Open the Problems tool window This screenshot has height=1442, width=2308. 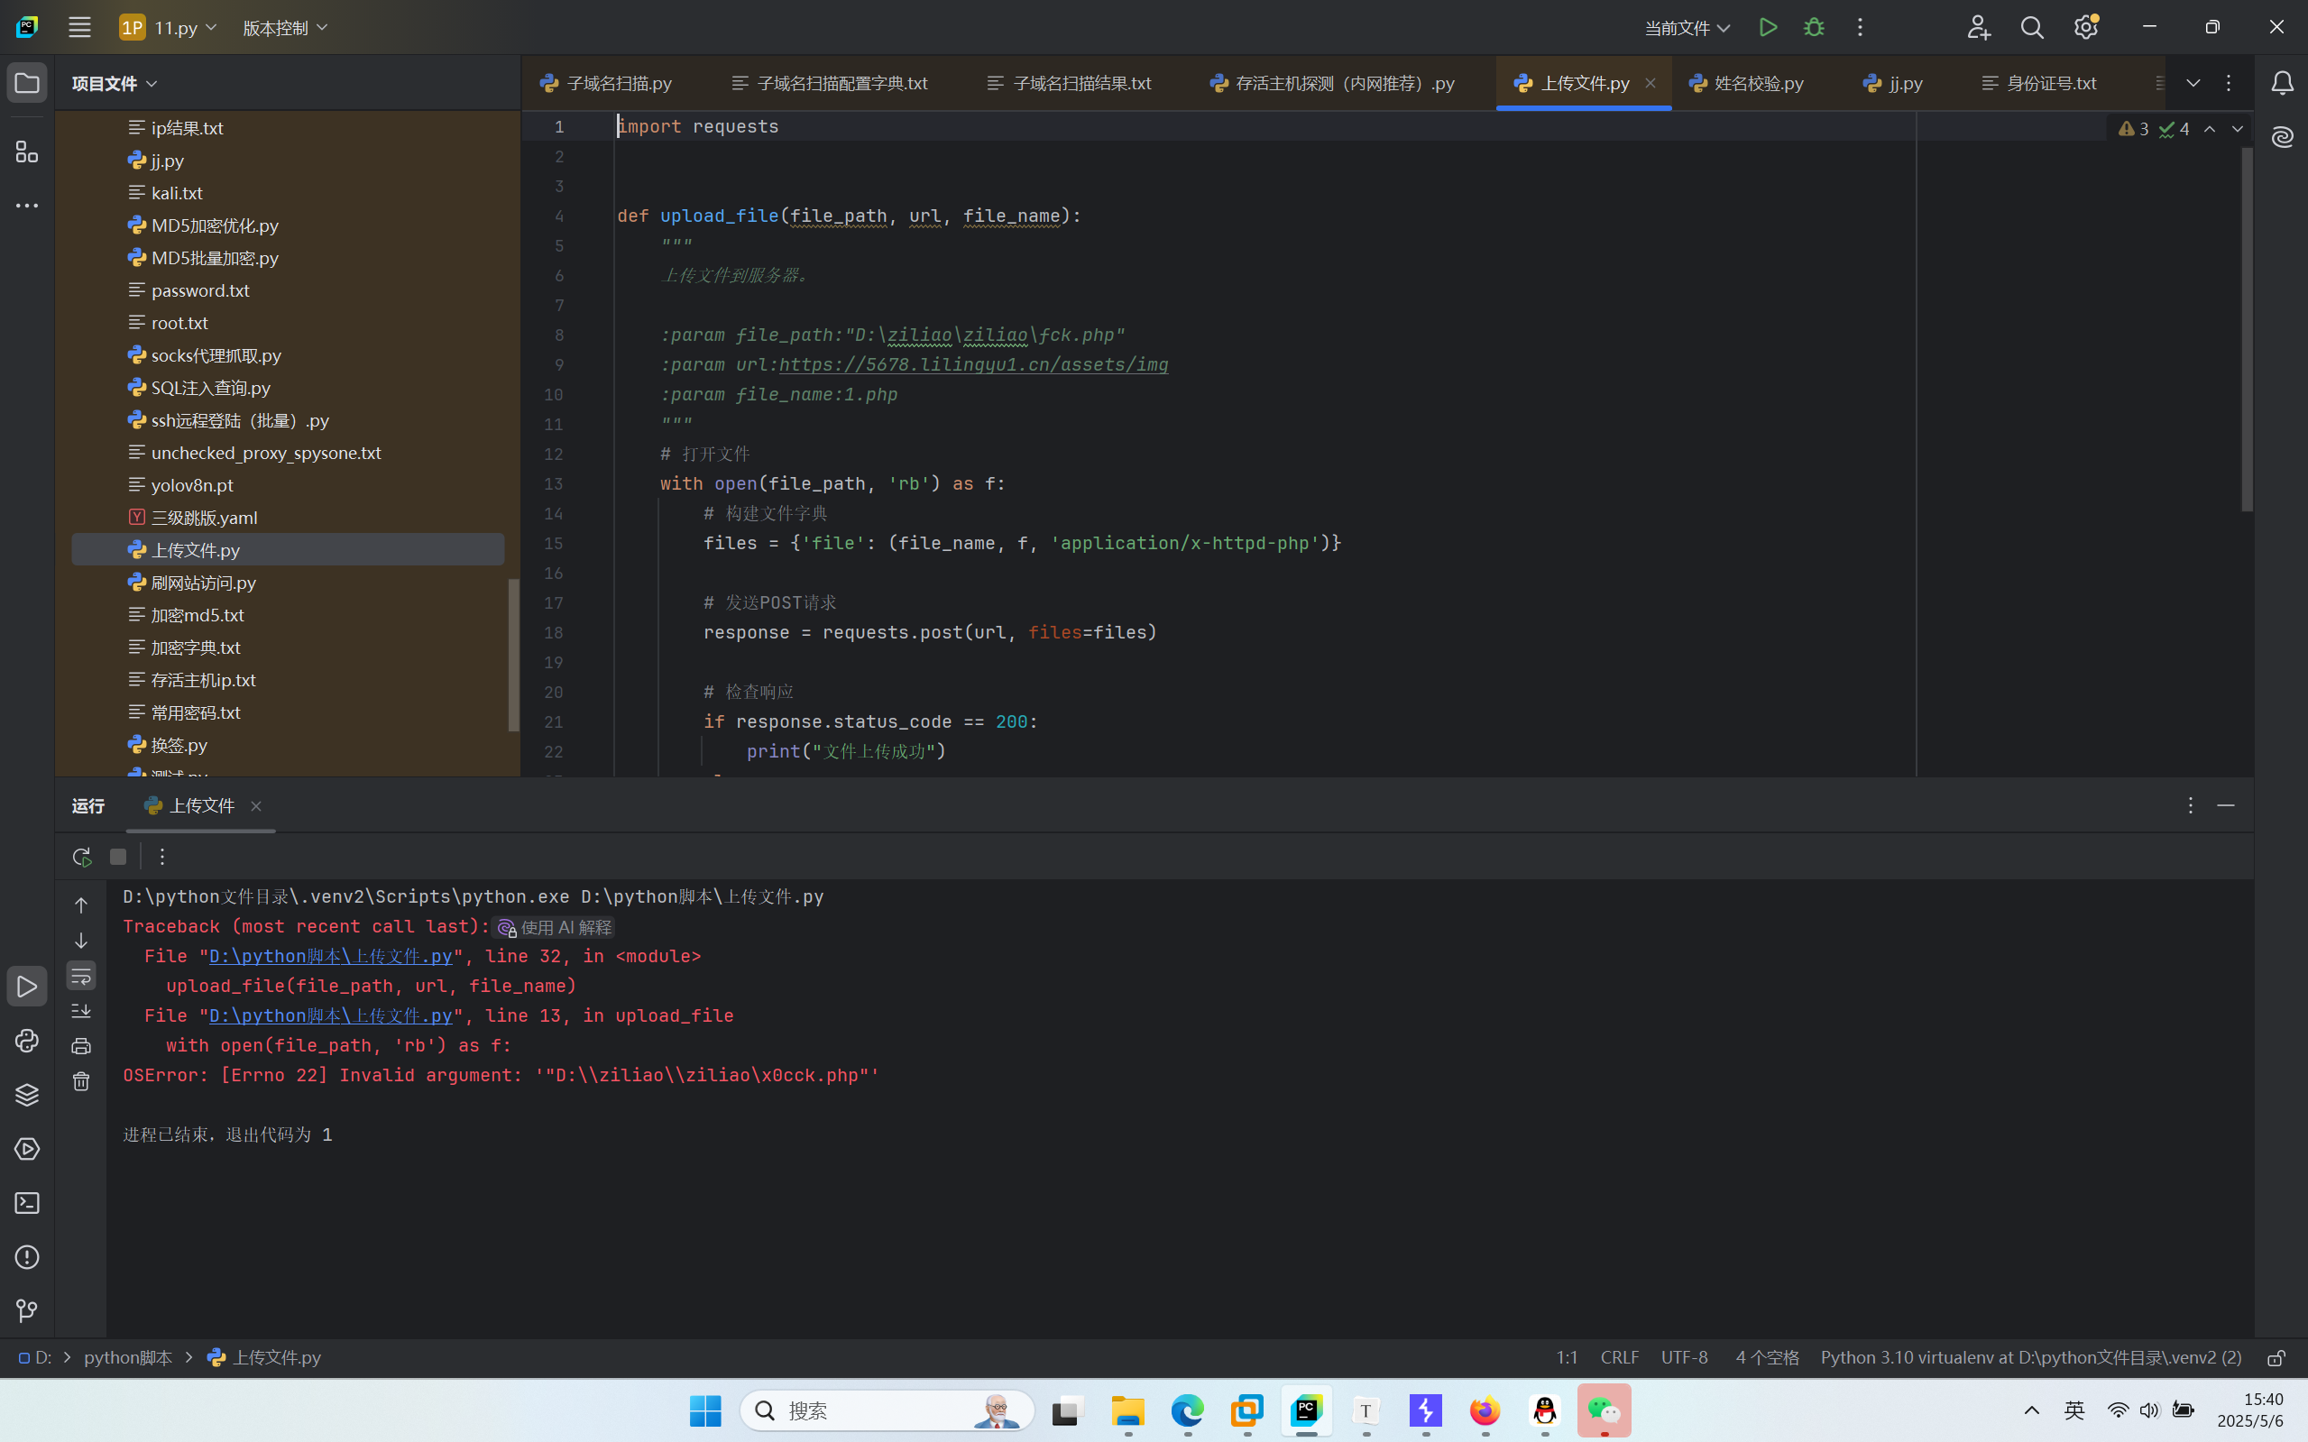(27, 1257)
